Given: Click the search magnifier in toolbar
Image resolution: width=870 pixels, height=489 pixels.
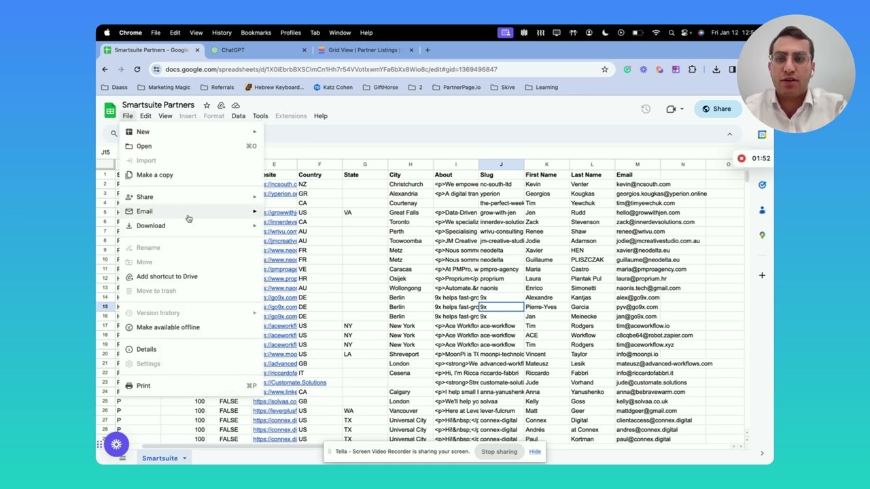Looking at the screenshot, I should pyautogui.click(x=114, y=133).
